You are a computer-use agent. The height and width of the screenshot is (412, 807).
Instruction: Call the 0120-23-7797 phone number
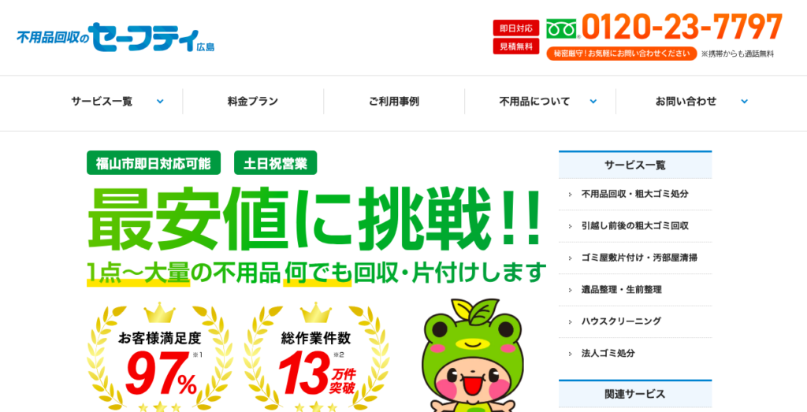[x=682, y=28]
